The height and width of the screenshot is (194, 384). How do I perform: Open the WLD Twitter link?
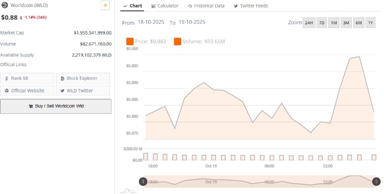pos(83,90)
